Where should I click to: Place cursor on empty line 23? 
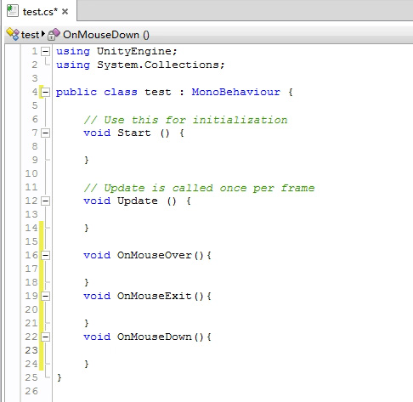[x=227, y=350]
